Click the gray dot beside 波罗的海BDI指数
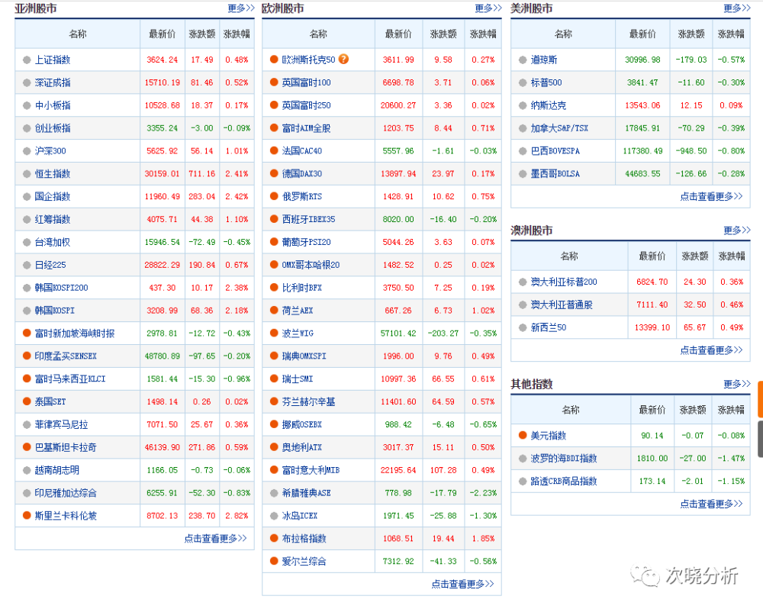The height and width of the screenshot is (609, 763). tap(523, 458)
